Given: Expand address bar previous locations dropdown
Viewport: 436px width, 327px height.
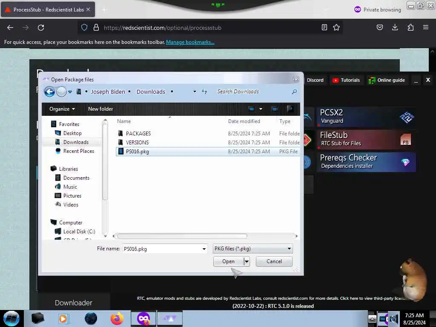Looking at the screenshot, I should [x=195, y=92].
